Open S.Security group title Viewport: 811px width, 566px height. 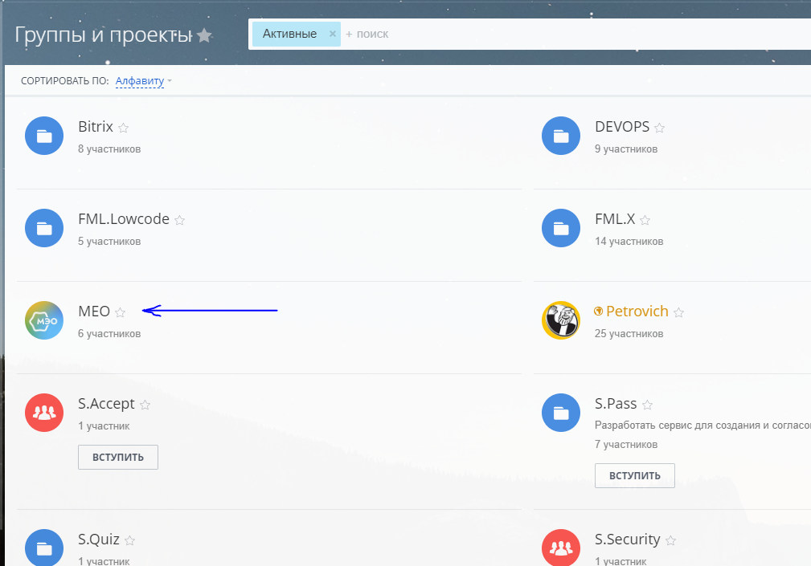[628, 540]
